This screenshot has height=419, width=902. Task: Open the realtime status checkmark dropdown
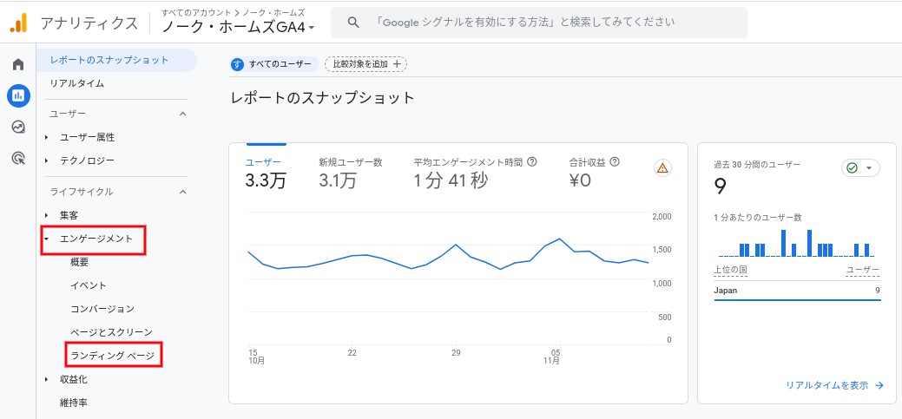click(860, 168)
